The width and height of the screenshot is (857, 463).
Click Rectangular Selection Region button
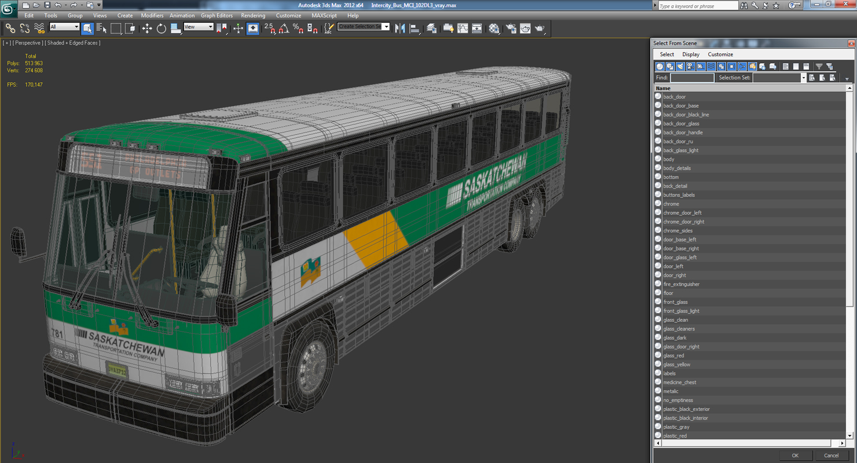pyautogui.click(x=116, y=28)
